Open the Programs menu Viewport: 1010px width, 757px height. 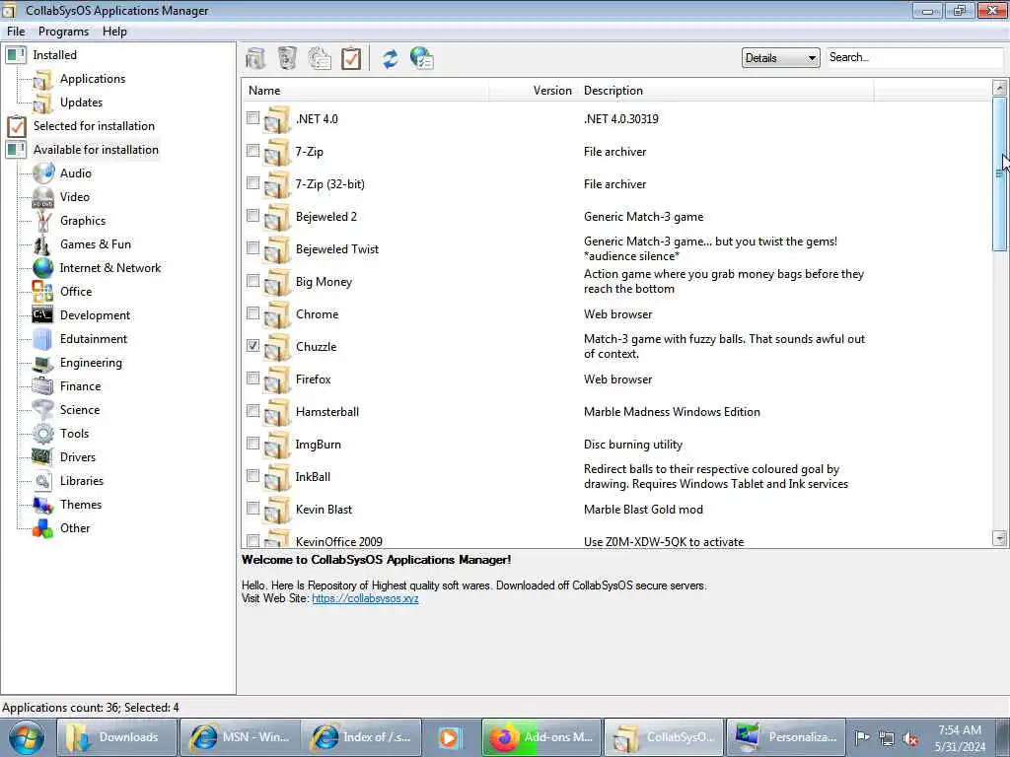pos(63,32)
